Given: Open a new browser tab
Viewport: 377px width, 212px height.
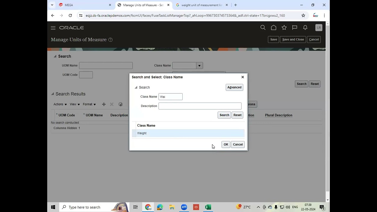Looking at the screenshot, I should (x=235, y=5).
